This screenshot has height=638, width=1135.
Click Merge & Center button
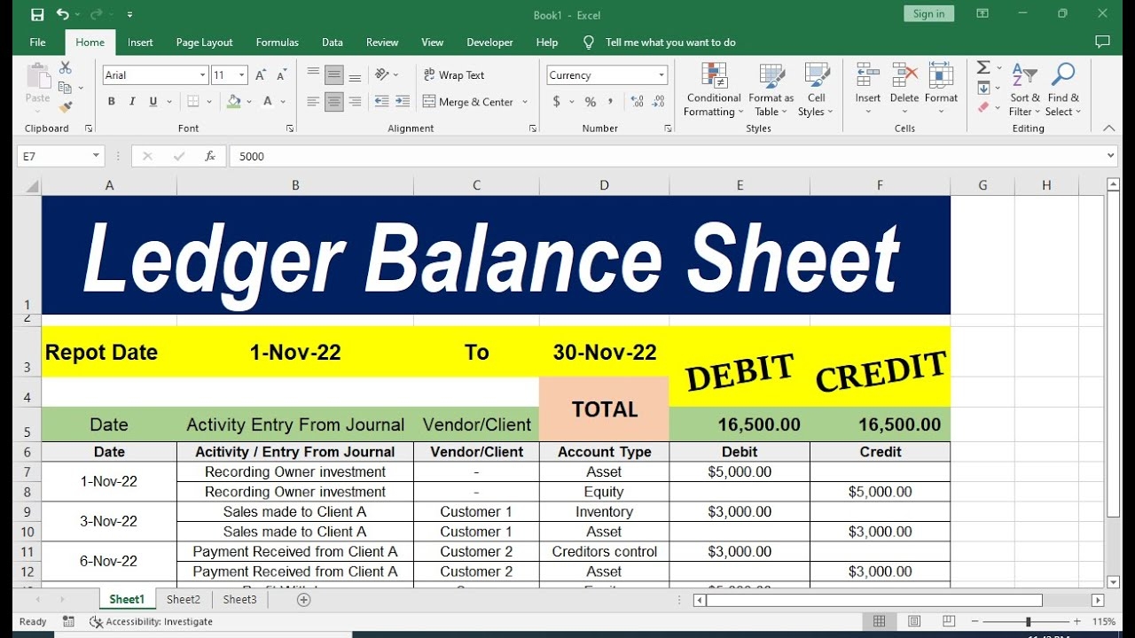[x=468, y=102]
